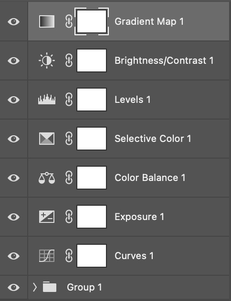The image size is (231, 301).
Task: Hide the Gradient Map 1 layer
Action: pos(14,21)
